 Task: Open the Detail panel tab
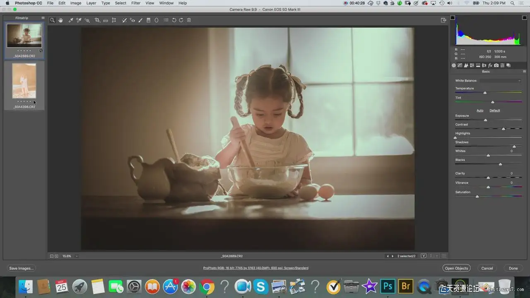click(x=466, y=65)
